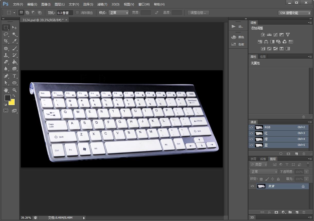Enable the 消除锯齿 checkbox
Viewport: 314px width, 221px height.
click(77, 13)
